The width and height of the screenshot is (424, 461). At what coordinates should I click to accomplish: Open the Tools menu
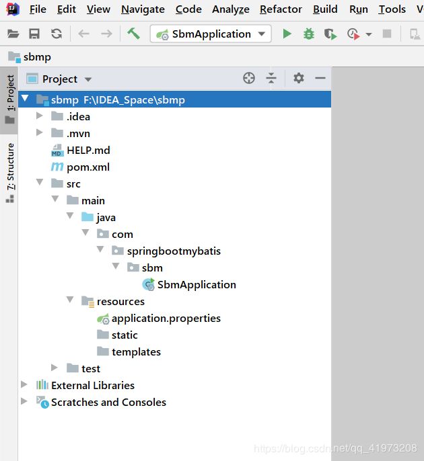(x=392, y=9)
